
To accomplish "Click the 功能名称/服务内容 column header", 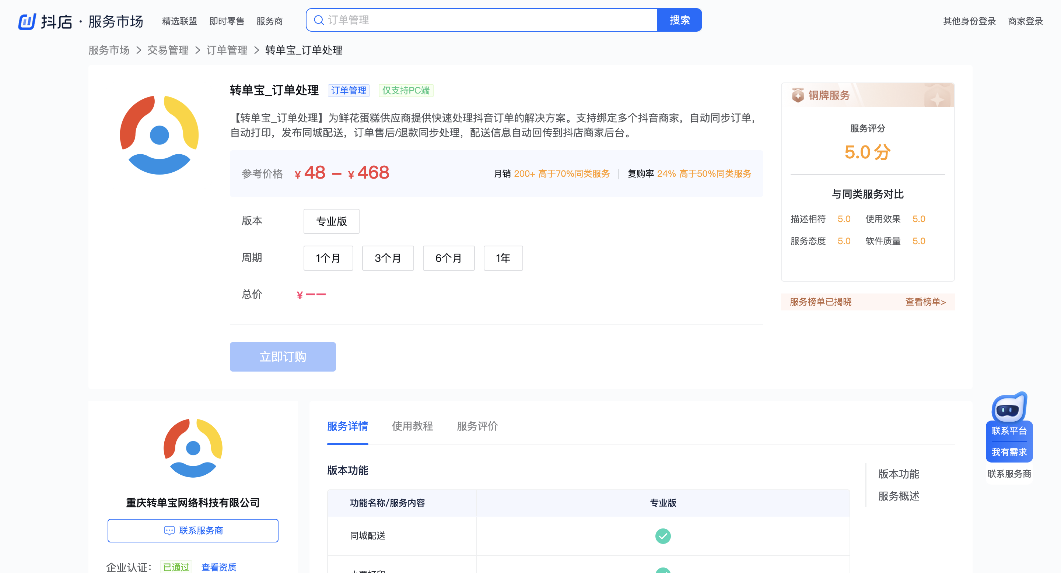I will [x=387, y=503].
